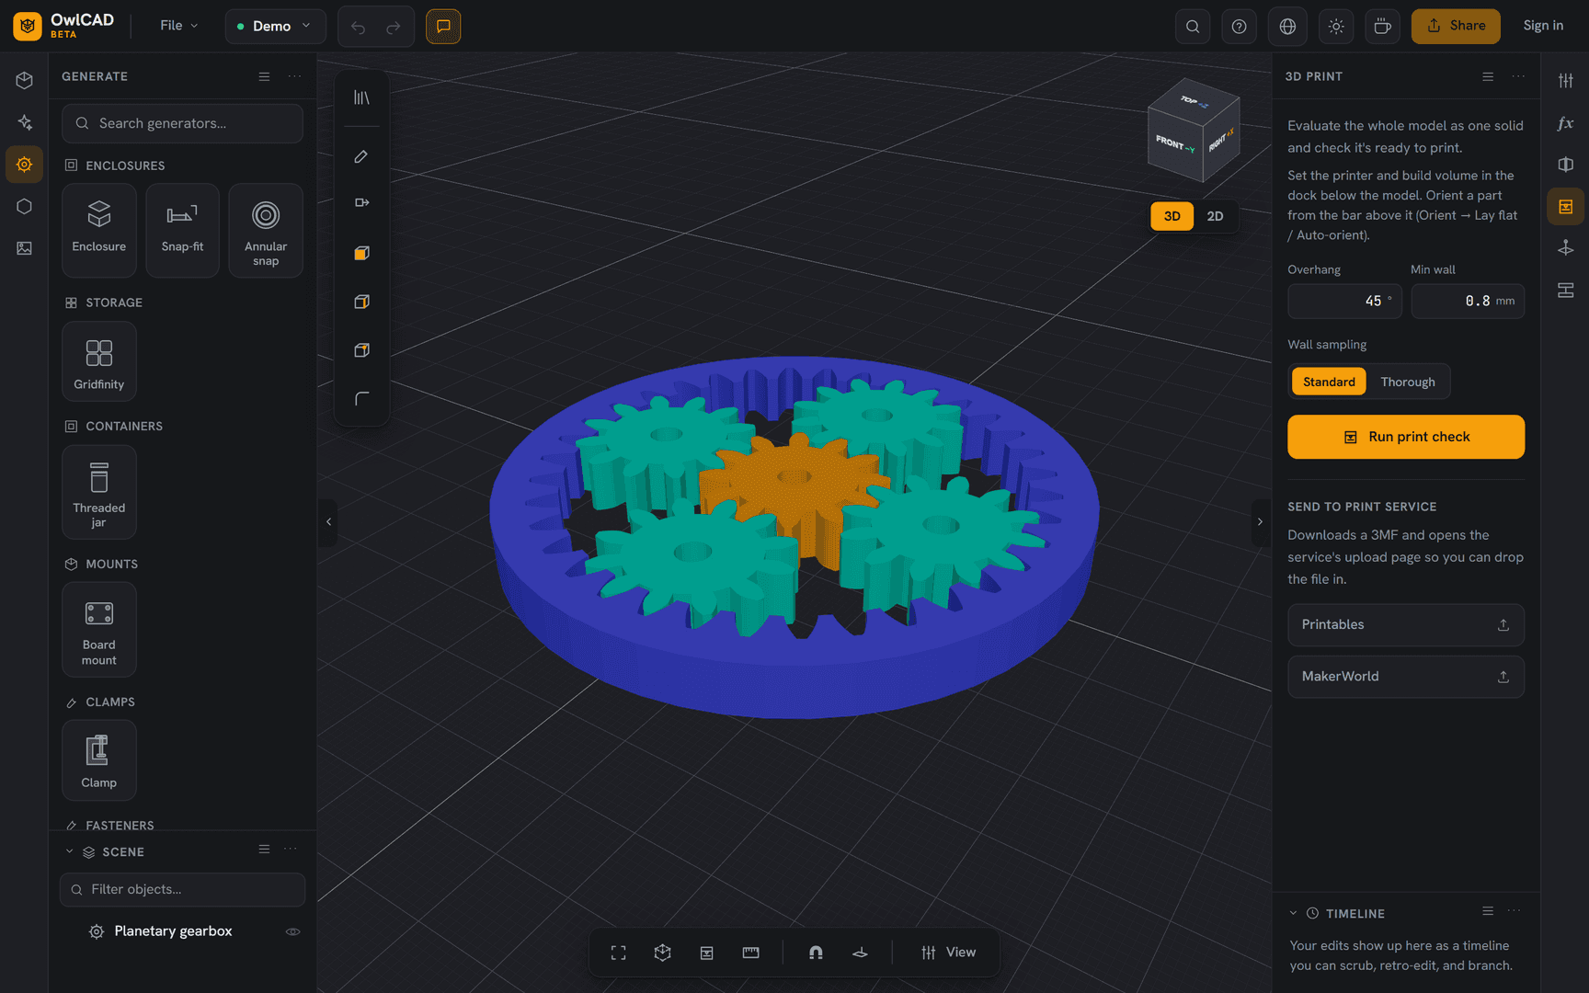The height and width of the screenshot is (993, 1589).
Task: Select Standard wall sampling
Action: pyautogui.click(x=1329, y=382)
